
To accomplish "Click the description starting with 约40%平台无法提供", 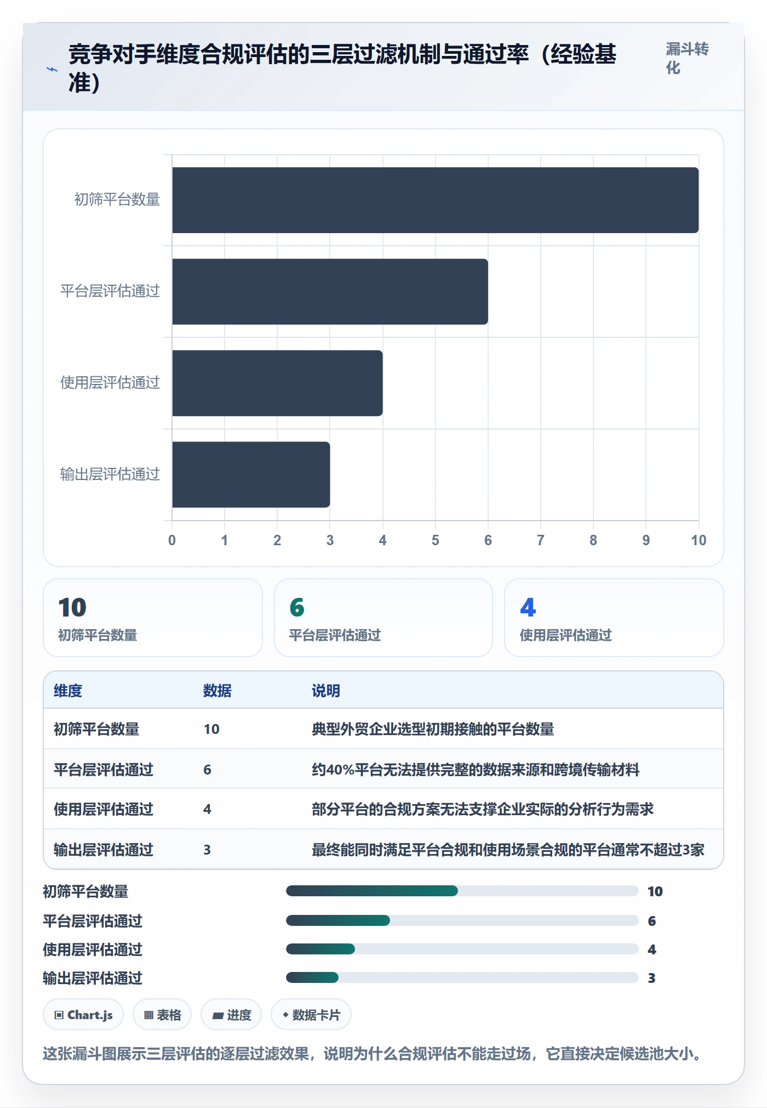I will point(476,770).
